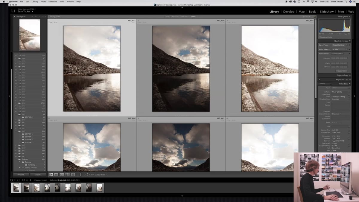Select grid photo IMG_8424
The height and width of the screenshot is (202, 359).
coord(181,69)
